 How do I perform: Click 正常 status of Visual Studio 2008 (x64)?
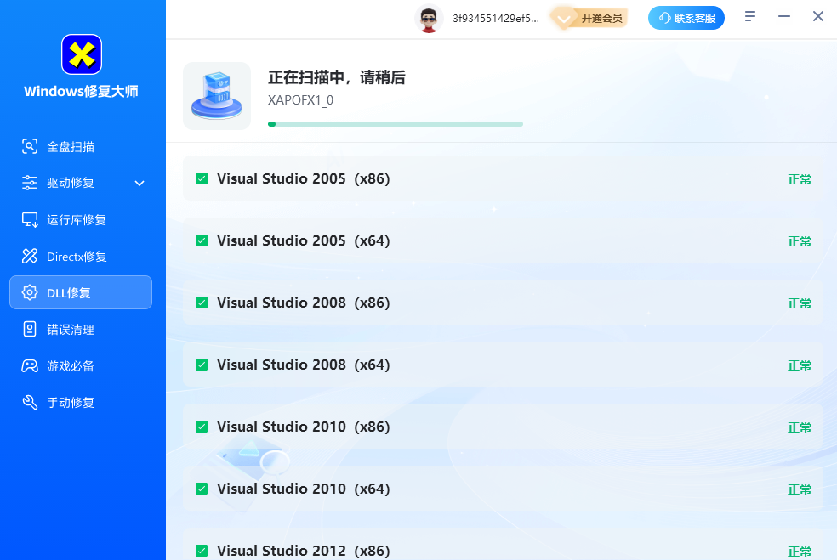pyautogui.click(x=799, y=365)
